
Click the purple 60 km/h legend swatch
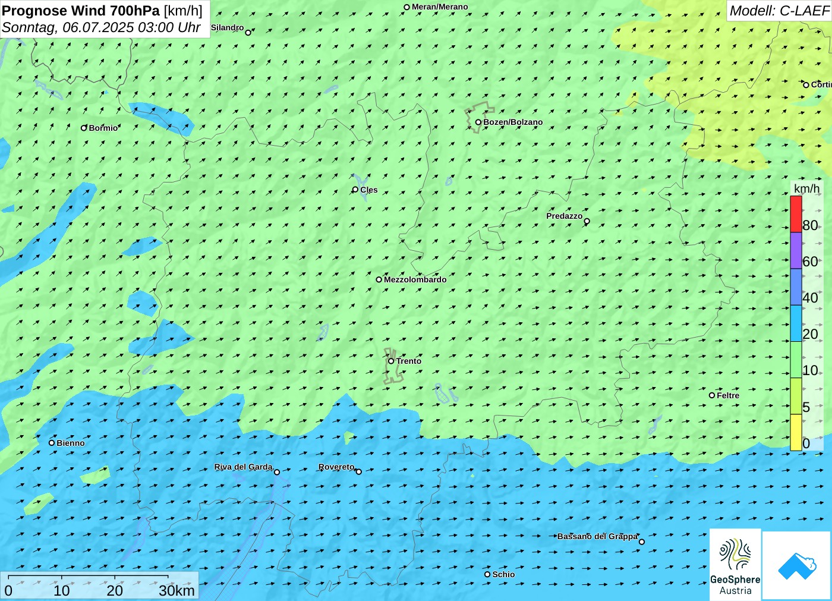tap(796, 250)
